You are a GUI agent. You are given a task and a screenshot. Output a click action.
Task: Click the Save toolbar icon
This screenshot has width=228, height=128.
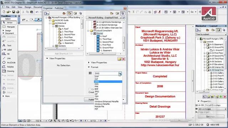pyautogui.click(x=14, y=12)
